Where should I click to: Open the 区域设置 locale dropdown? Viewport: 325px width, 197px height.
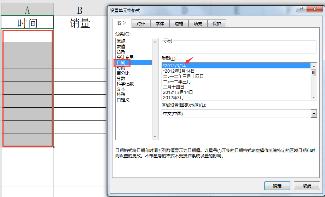314,114
